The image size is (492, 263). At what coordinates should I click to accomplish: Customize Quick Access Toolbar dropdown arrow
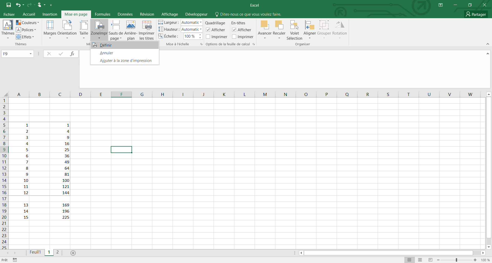[51, 5]
